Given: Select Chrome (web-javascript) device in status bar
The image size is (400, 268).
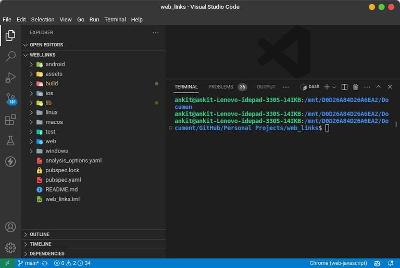Looking at the screenshot, I should point(338,263).
